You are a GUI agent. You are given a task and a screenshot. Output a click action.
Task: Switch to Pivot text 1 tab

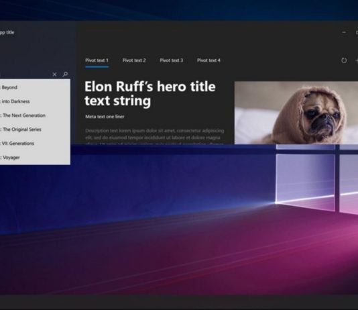[97, 60]
